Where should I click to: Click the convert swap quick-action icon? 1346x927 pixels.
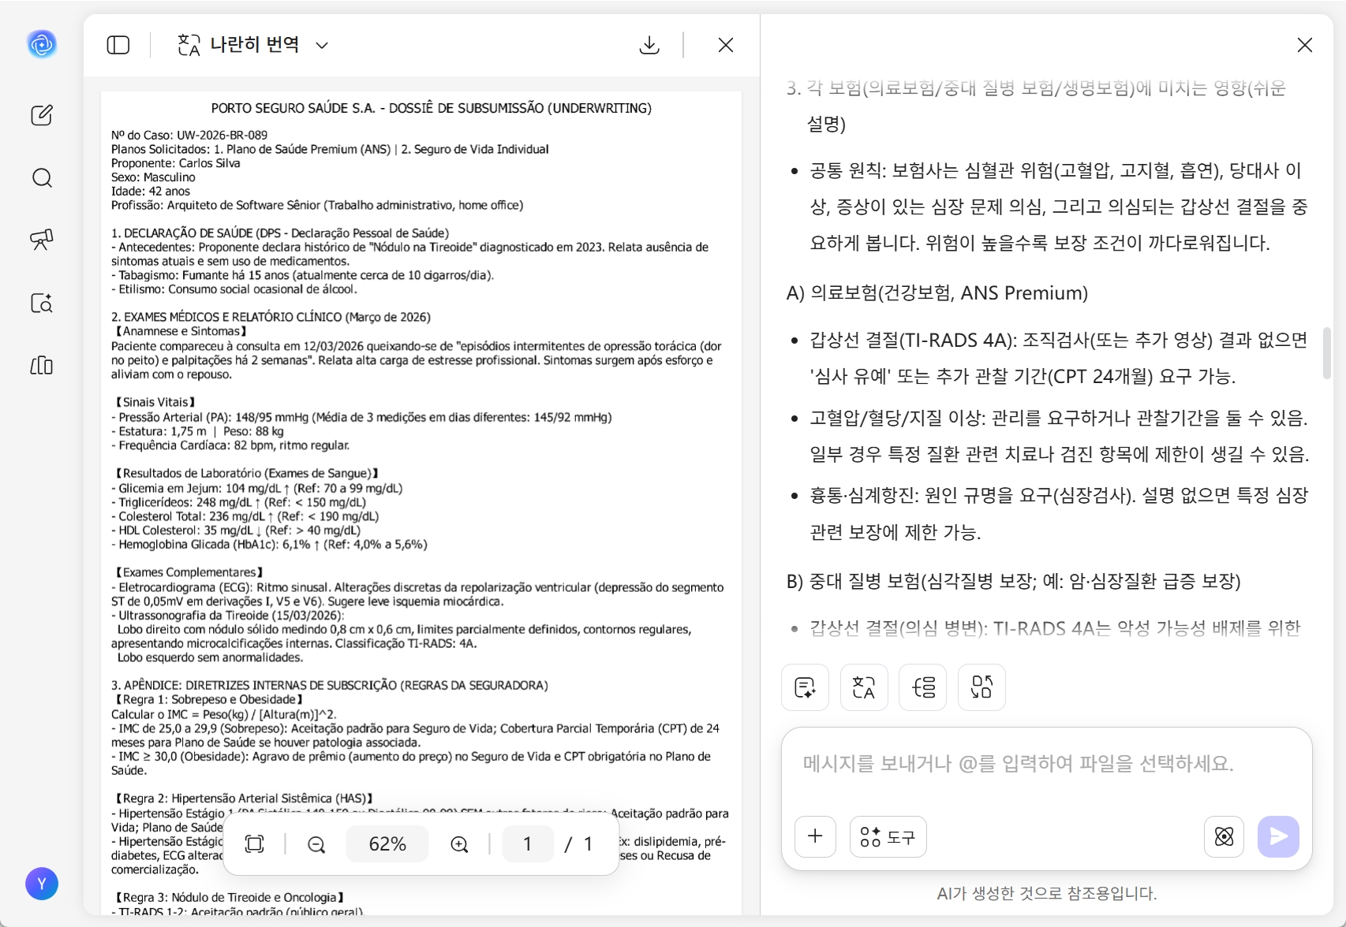click(x=981, y=687)
